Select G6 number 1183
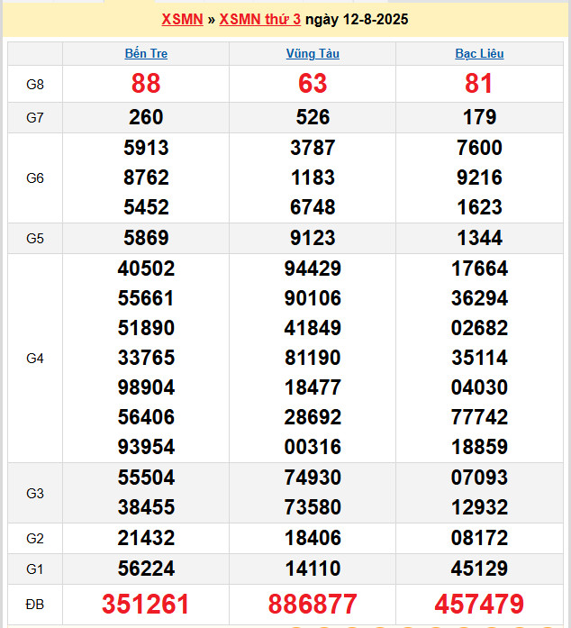571x628 pixels. pyautogui.click(x=313, y=177)
